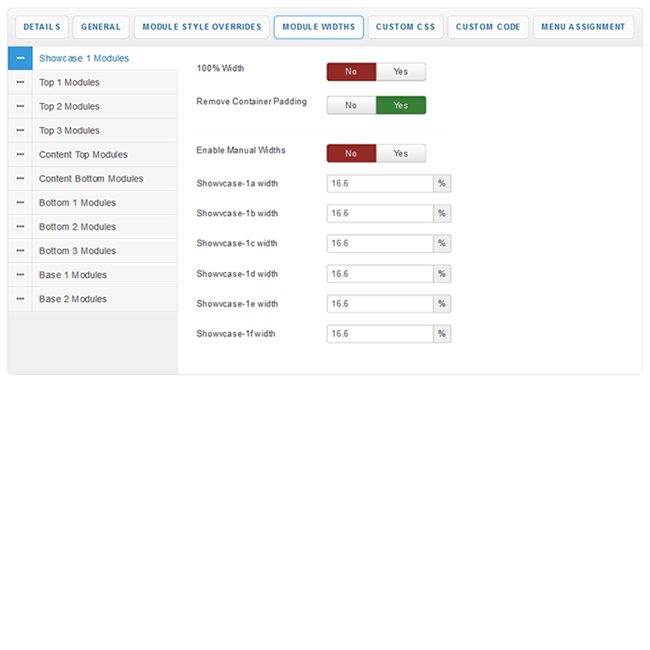
Task: Open the Bottom 2 Modules section
Action: tap(78, 227)
